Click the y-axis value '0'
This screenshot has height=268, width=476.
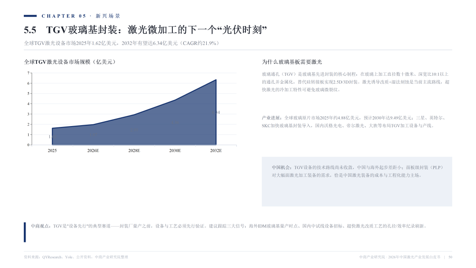pyautogui.click(x=28, y=145)
